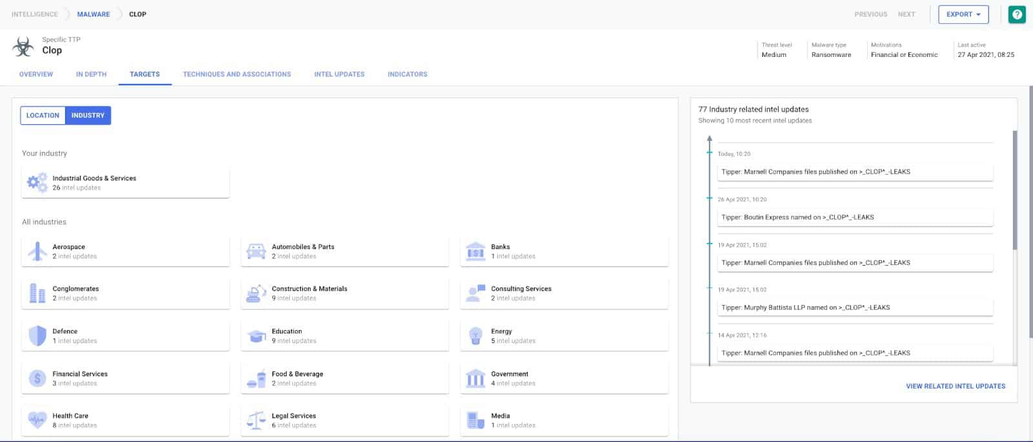Open the Export dropdown menu
Screen dimensions: 1033x442
click(x=963, y=14)
